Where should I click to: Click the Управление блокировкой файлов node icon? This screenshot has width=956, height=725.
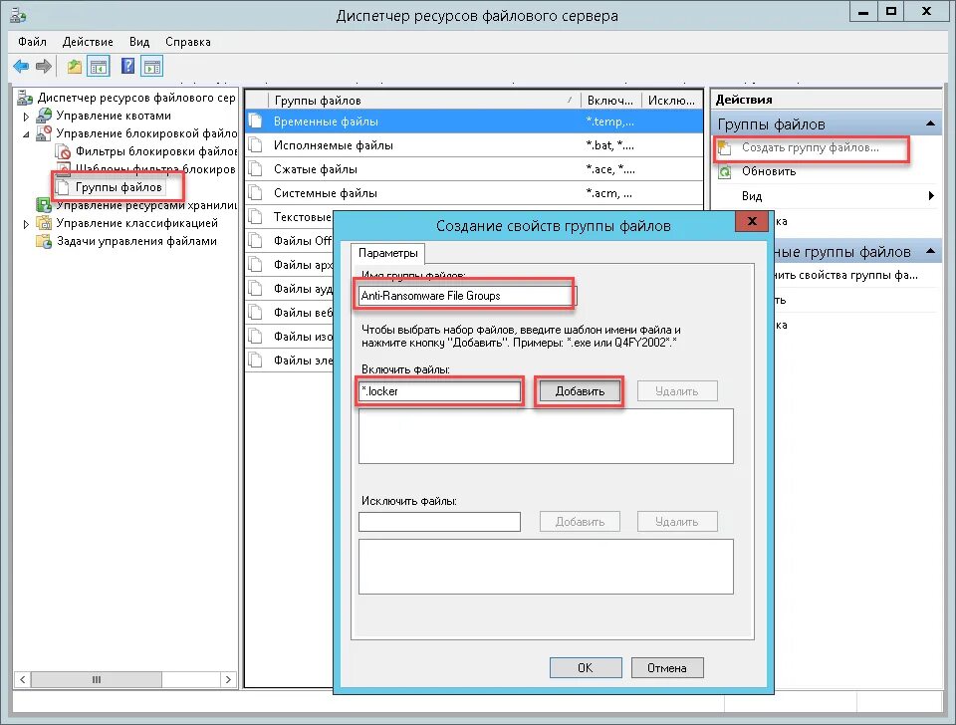[x=44, y=132]
